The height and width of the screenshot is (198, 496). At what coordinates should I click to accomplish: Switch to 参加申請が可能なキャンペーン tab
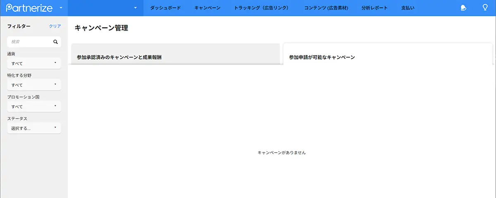(388, 54)
